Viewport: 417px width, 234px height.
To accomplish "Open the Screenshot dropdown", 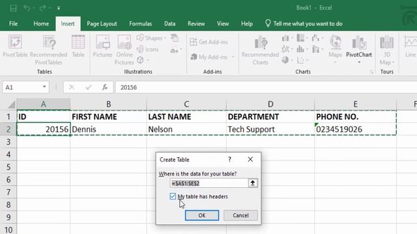I will (177, 50).
